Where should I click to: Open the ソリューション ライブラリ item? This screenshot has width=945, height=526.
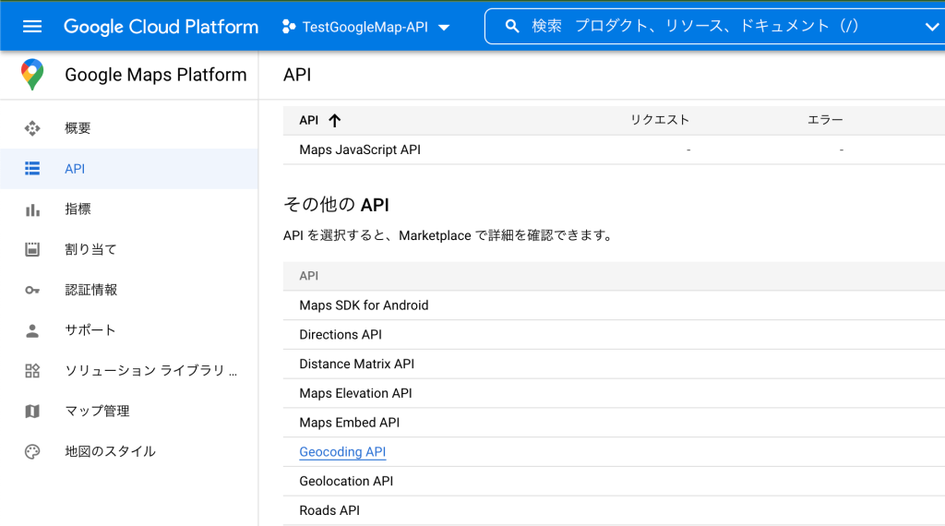click(x=129, y=371)
